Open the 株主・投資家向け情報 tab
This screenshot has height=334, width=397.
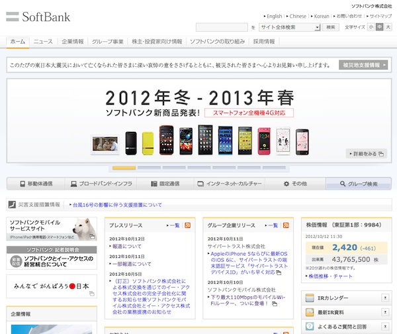[157, 42]
